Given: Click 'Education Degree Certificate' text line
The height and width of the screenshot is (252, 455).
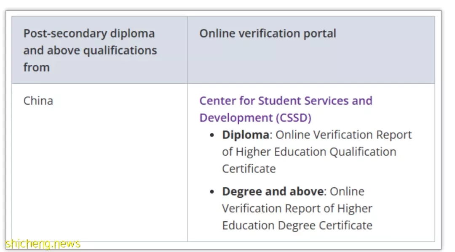Looking at the screenshot, I should [x=297, y=225].
